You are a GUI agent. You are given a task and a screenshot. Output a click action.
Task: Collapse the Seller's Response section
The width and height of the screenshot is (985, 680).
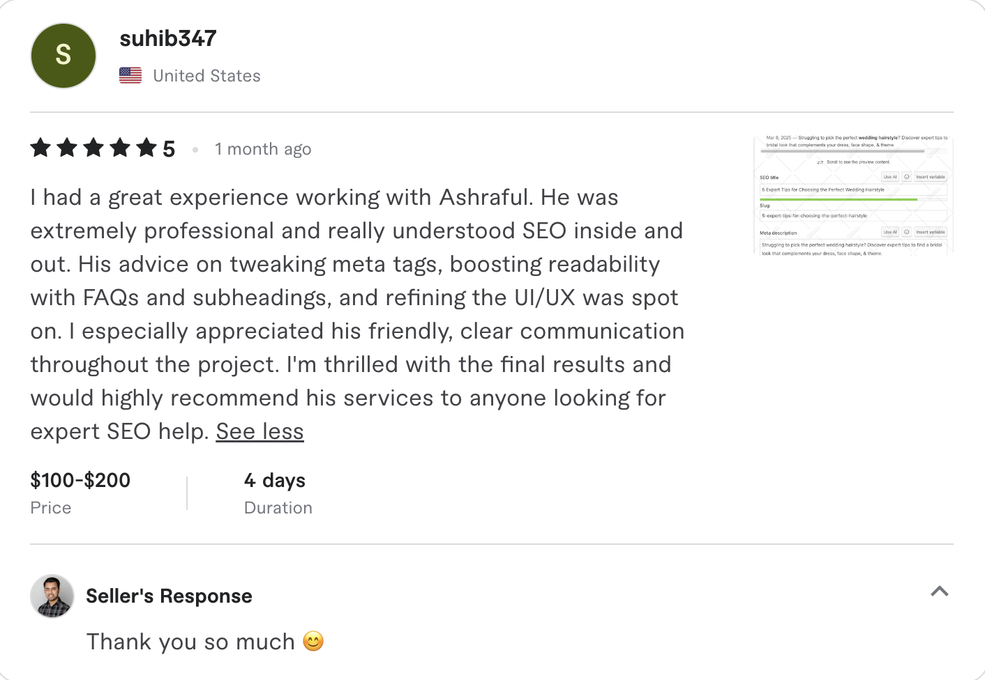coord(940,592)
